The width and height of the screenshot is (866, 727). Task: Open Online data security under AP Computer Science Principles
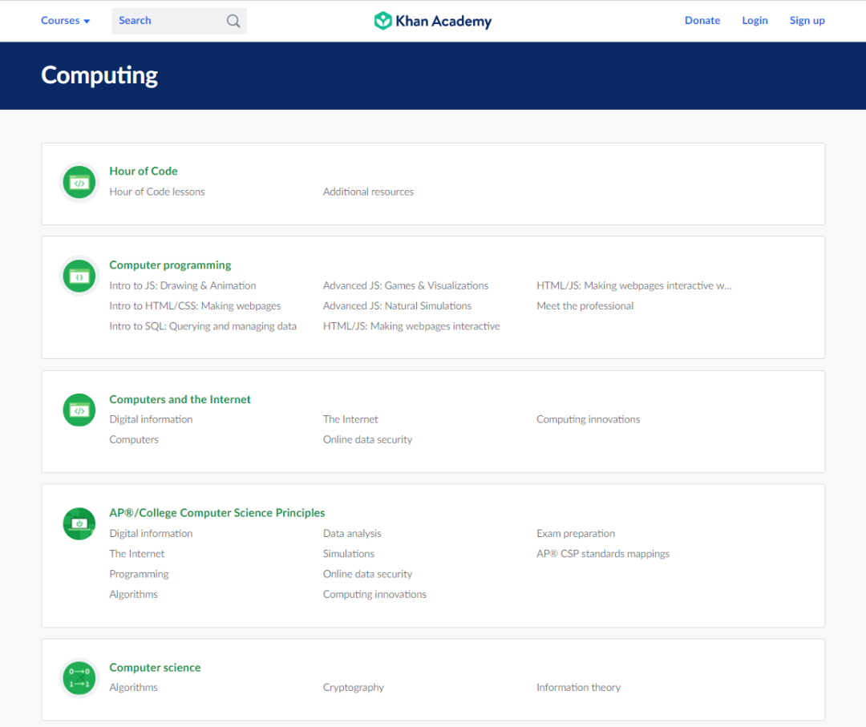[367, 574]
